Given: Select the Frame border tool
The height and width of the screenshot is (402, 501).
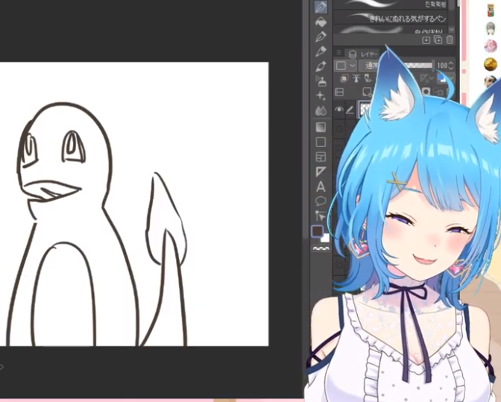Looking at the screenshot, I should point(321,157).
